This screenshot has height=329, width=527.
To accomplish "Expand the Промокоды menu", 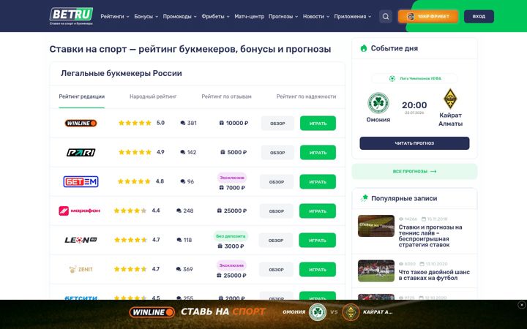I will click(x=179, y=16).
